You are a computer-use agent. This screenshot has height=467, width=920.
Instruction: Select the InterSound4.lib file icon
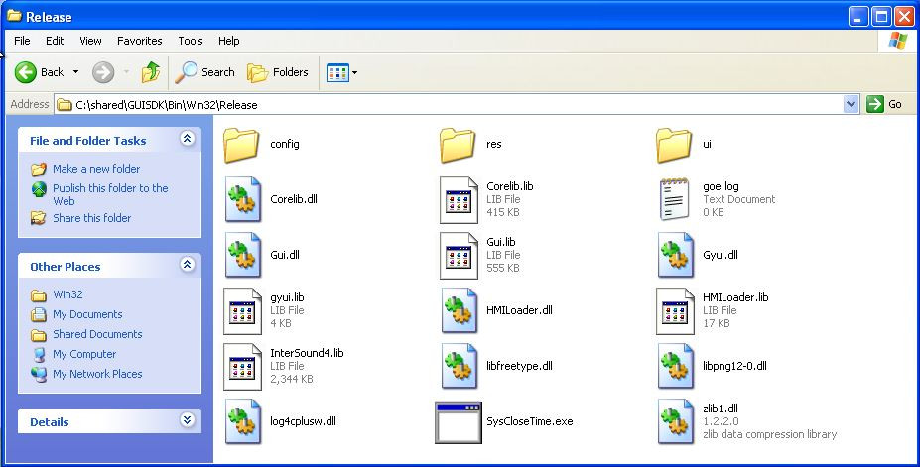pos(242,367)
